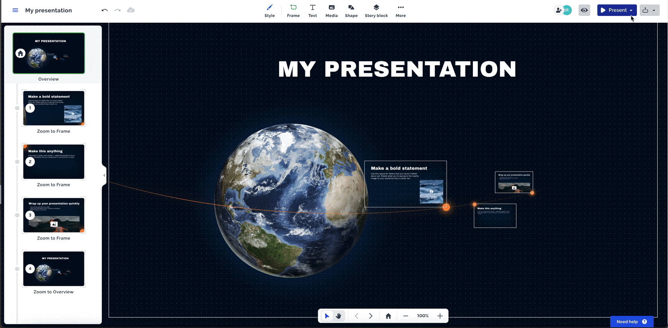This screenshot has height=328, width=668.
Task: Click the undo arrow
Action: 105,10
